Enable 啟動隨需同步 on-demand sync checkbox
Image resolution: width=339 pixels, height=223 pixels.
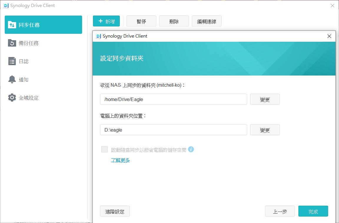(104, 149)
